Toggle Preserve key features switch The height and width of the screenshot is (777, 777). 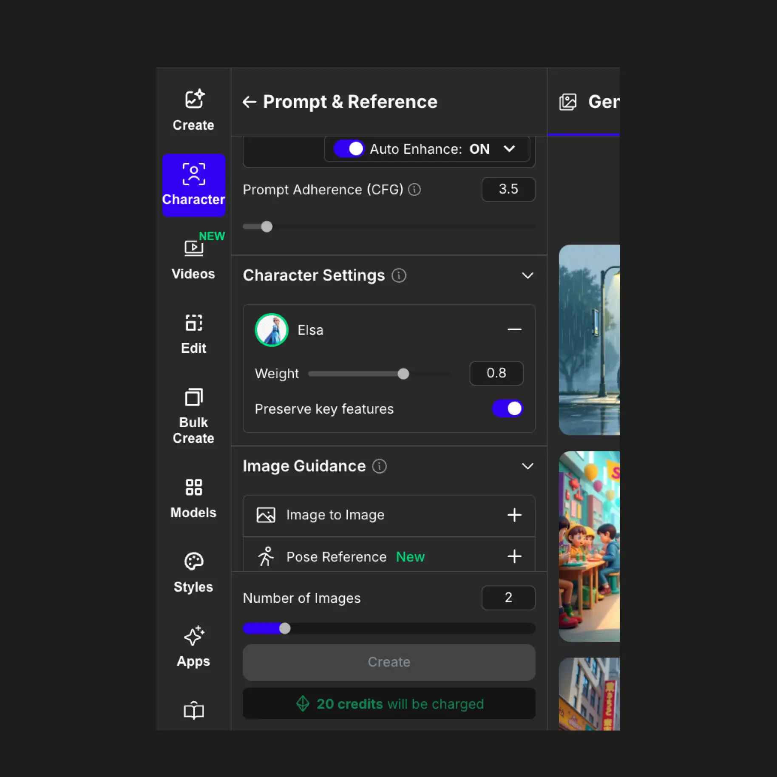tap(508, 408)
